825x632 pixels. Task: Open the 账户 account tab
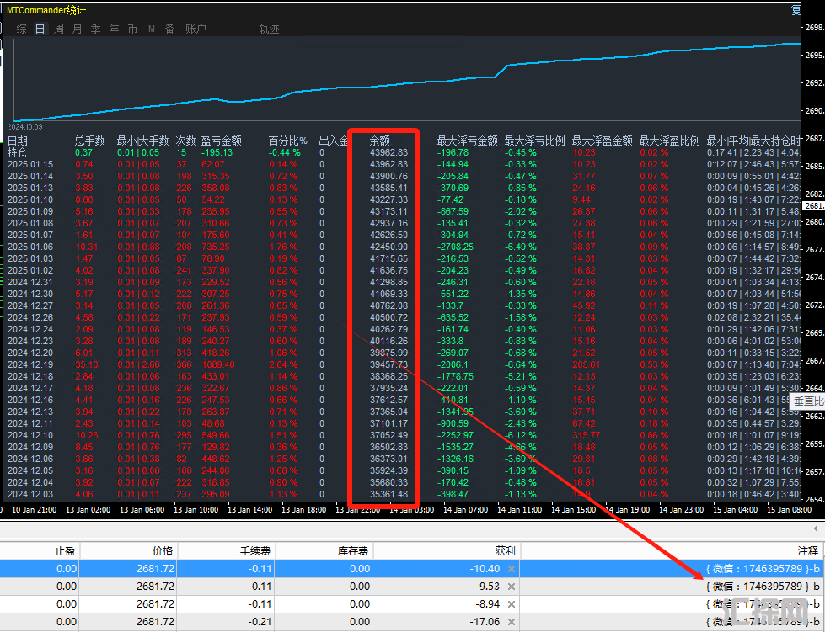(196, 29)
